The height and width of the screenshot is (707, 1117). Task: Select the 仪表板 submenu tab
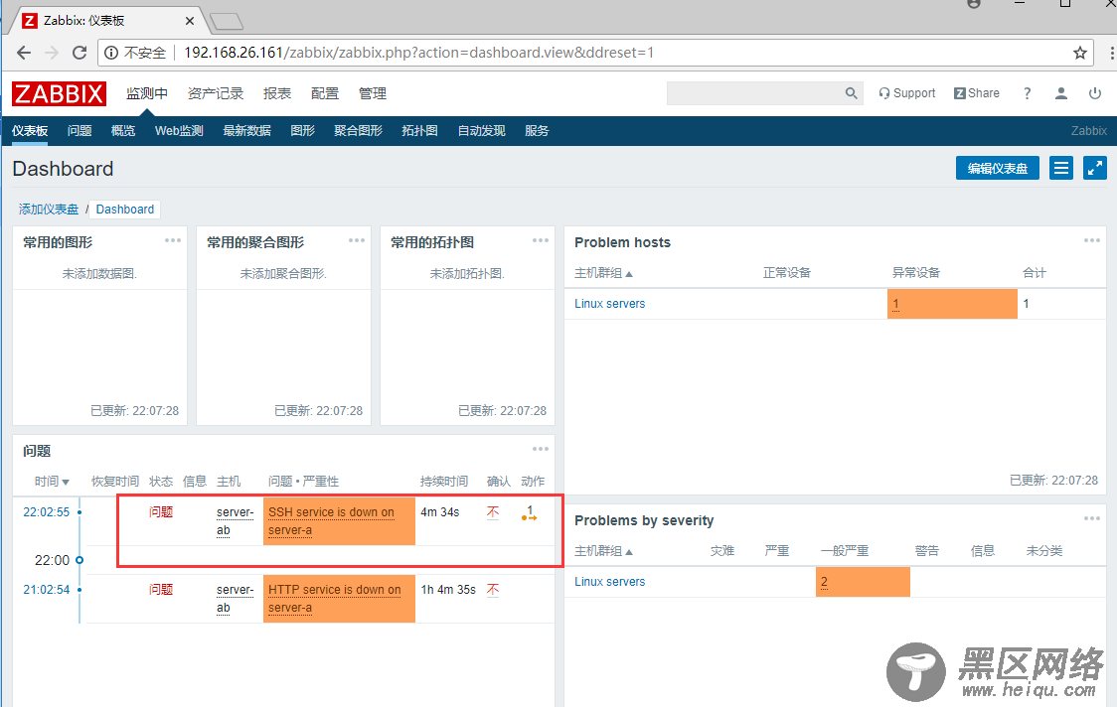[x=30, y=131]
